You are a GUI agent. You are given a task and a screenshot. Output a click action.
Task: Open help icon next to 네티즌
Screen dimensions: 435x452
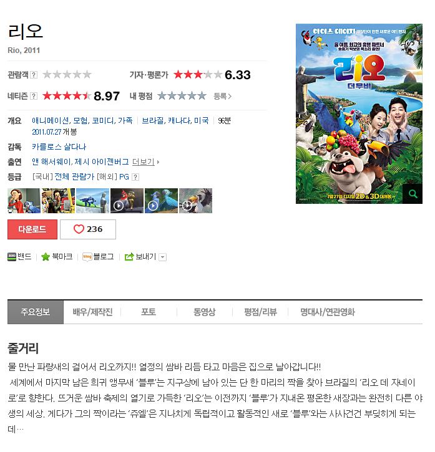(x=34, y=96)
